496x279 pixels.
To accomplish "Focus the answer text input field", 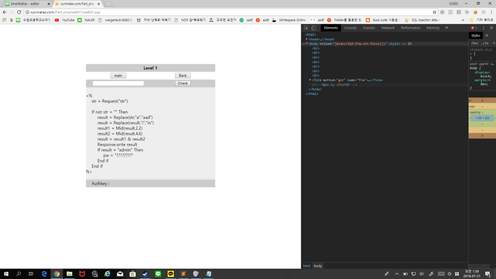I will pos(118,83).
